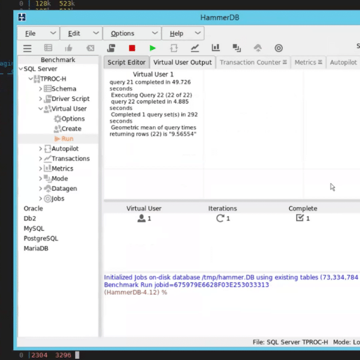Screen dimensions: 360x360
Task: Click the 'Benchmark Run jobid' console line
Action: [186, 285]
